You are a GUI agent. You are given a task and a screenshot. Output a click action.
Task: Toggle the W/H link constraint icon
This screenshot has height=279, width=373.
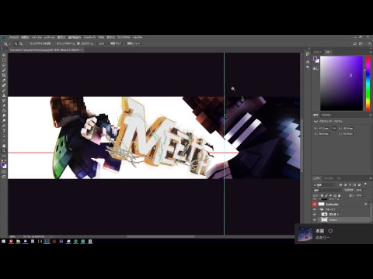pyautogui.click(x=334, y=128)
